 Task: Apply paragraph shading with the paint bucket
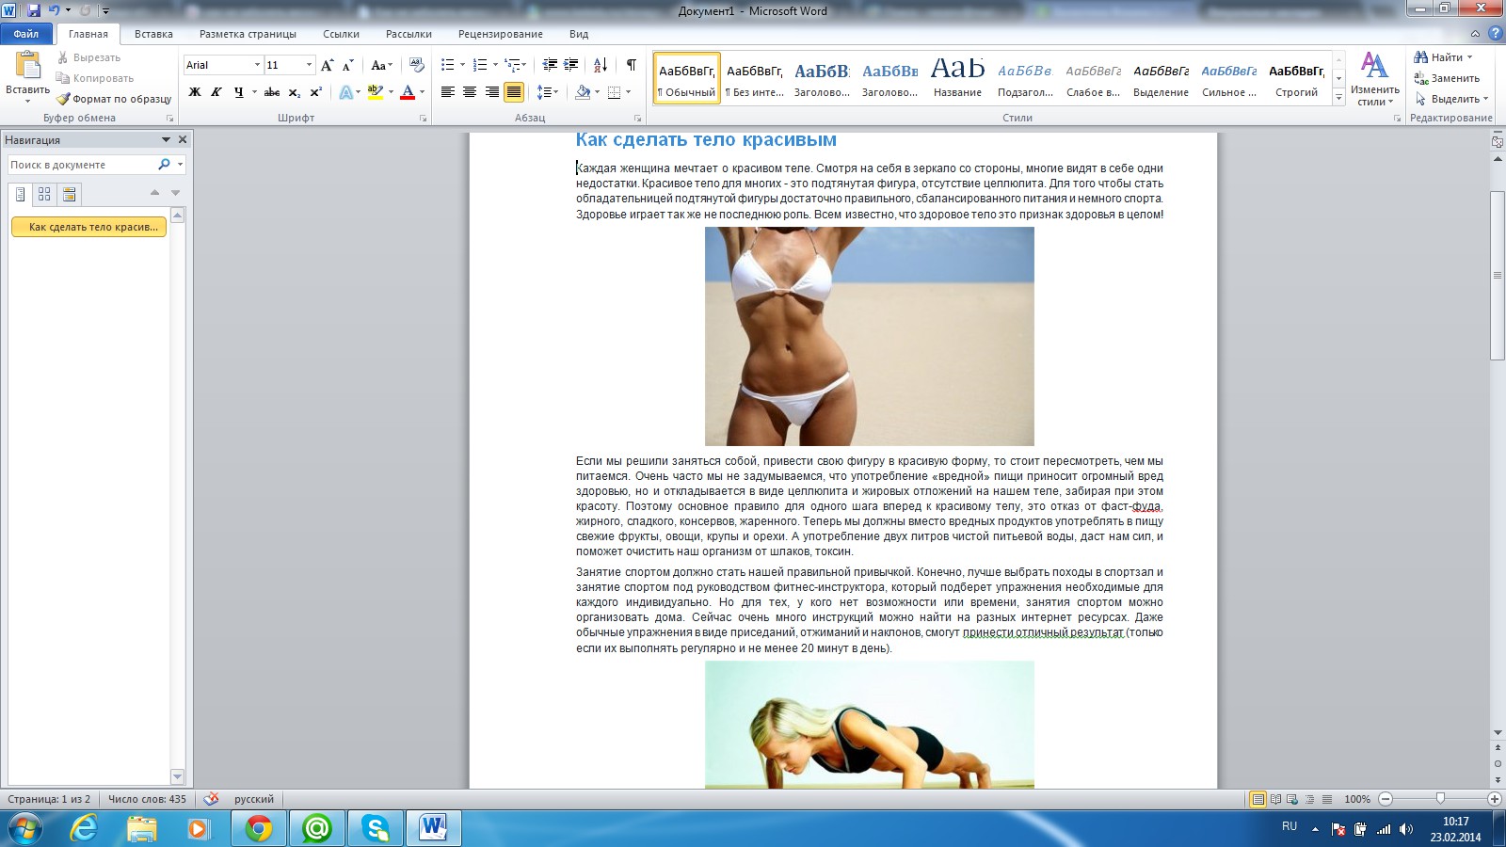(x=583, y=92)
